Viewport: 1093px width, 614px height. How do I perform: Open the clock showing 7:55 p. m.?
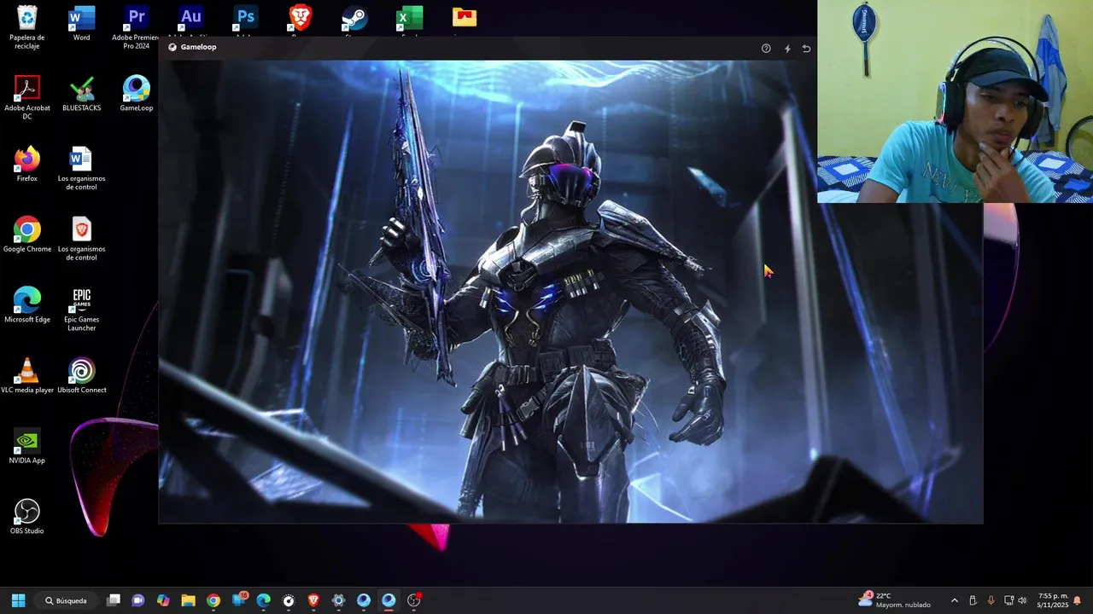(x=1053, y=600)
